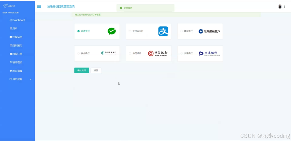The image size is (291, 141).
Task: Click the 支付宝支付 label text
Action: pyautogui.click(x=138, y=31)
